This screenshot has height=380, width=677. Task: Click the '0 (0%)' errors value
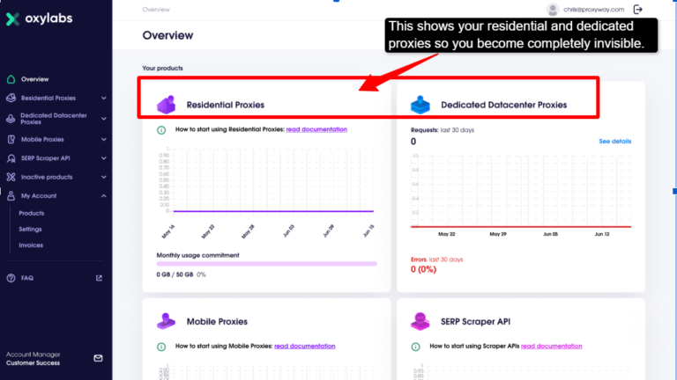[423, 269]
